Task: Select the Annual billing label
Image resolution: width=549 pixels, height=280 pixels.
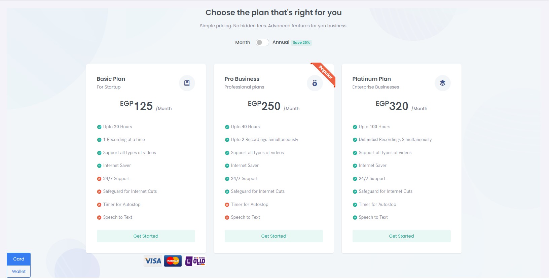Action: 281,42
